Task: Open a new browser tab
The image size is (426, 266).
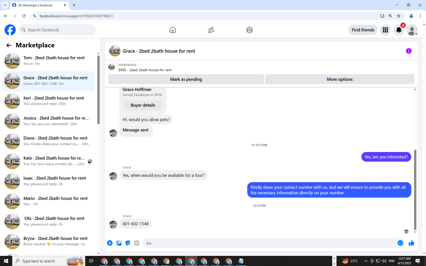Action: coord(74,5)
